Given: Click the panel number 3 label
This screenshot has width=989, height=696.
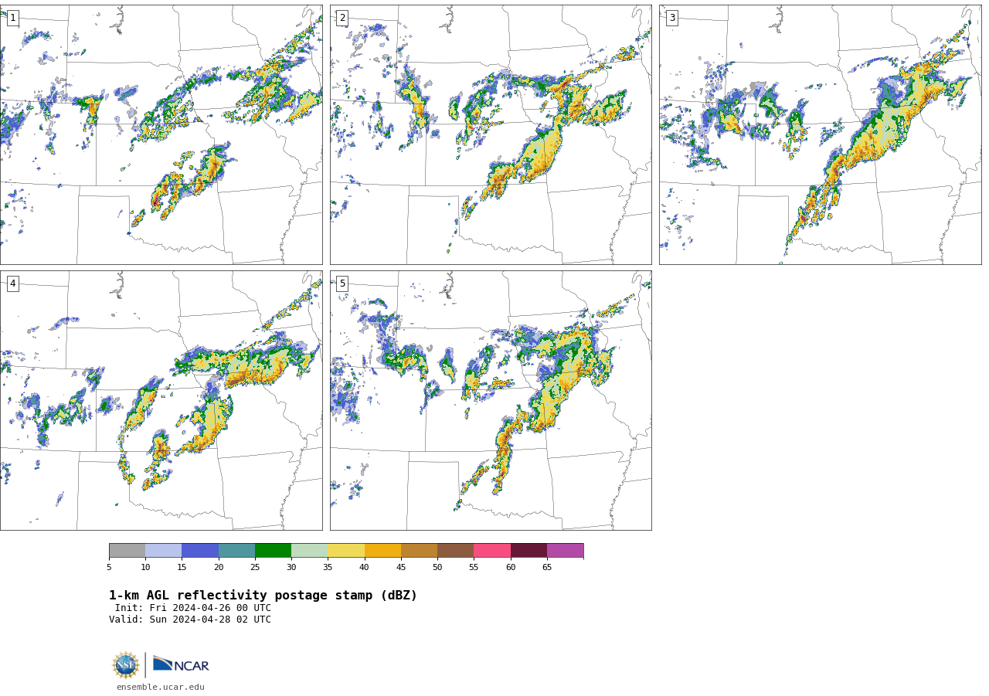Looking at the screenshot, I should coord(671,18).
